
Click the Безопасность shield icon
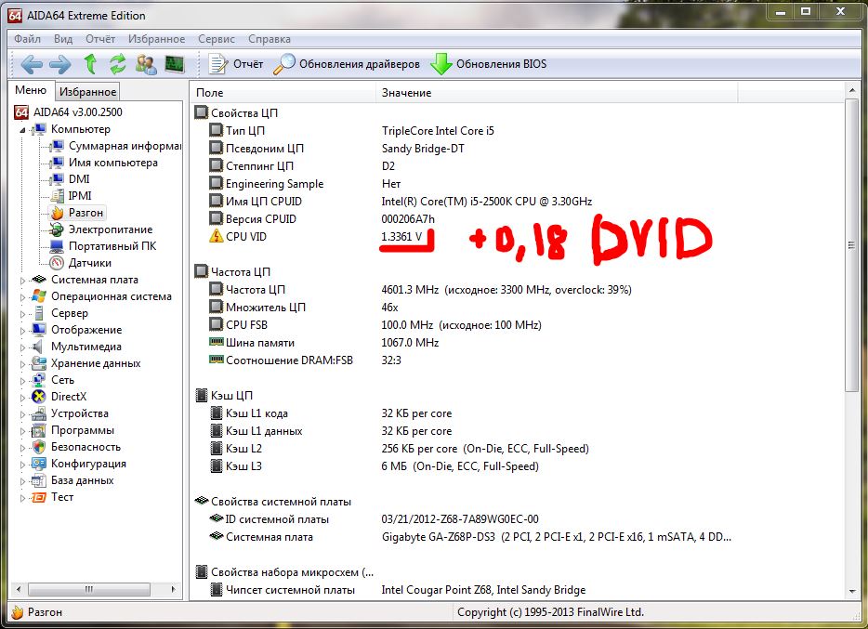coord(39,447)
